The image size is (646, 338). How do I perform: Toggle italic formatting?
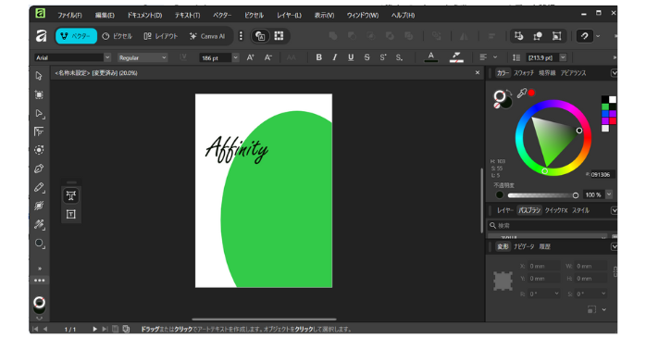coord(334,57)
